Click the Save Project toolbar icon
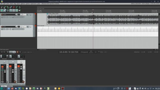The image size is (160, 90). (x=8, y=7)
